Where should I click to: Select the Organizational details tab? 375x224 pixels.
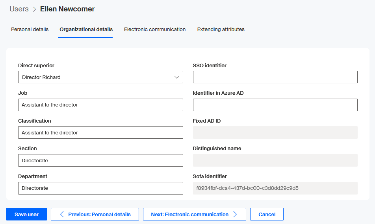[86, 29]
